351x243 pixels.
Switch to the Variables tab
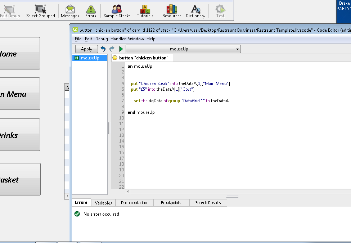pyautogui.click(x=103, y=203)
